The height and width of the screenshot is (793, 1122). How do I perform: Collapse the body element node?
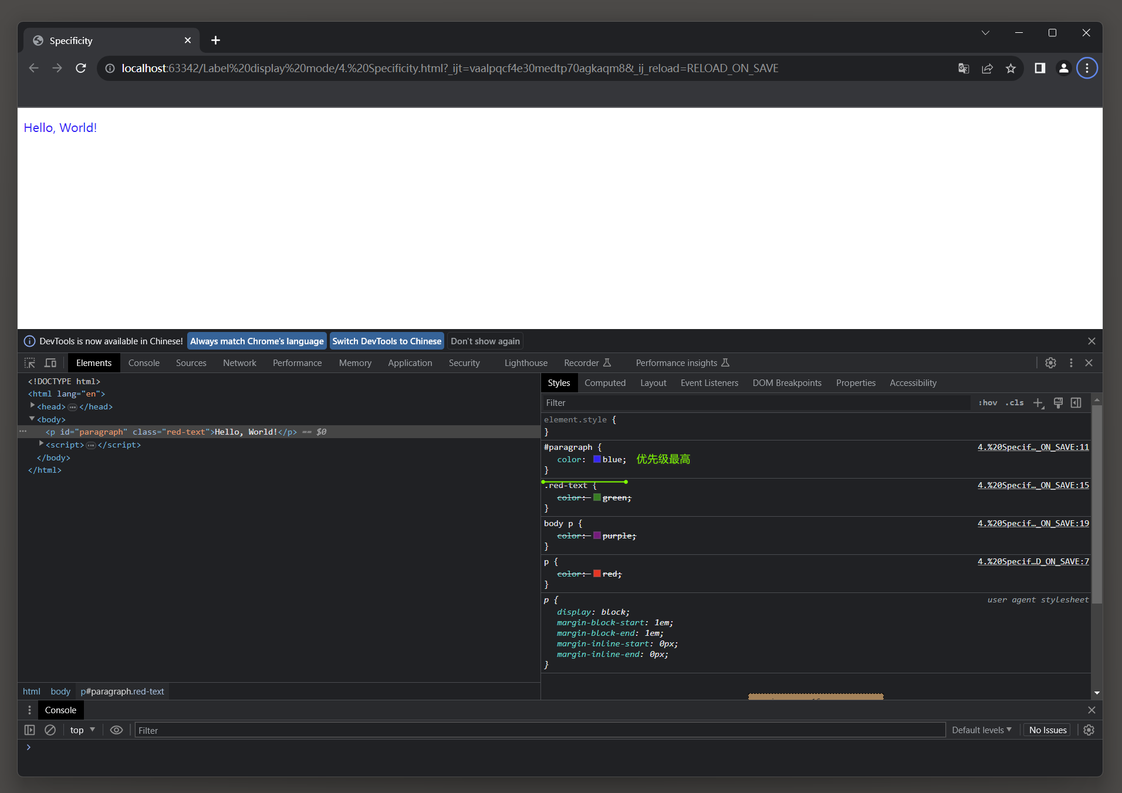point(32,419)
